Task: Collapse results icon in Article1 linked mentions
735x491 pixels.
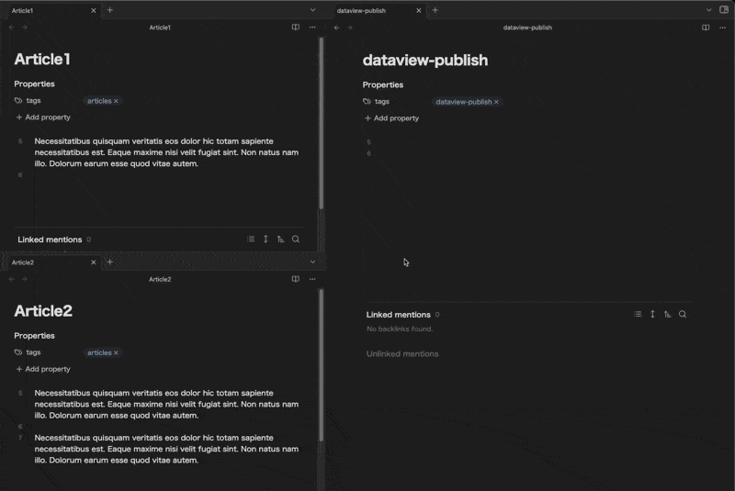Action: click(251, 240)
